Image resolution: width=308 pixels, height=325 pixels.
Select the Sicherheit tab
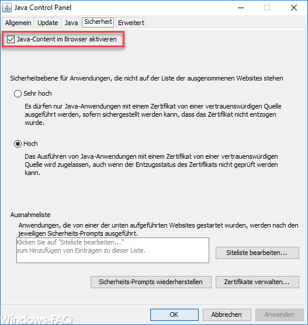[x=98, y=22]
